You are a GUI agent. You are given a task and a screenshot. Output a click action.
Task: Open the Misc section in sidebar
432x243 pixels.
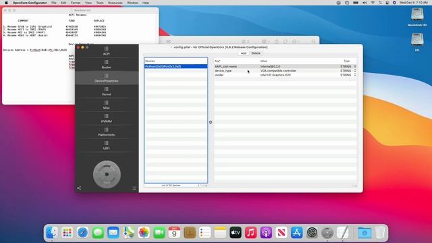click(x=107, y=105)
